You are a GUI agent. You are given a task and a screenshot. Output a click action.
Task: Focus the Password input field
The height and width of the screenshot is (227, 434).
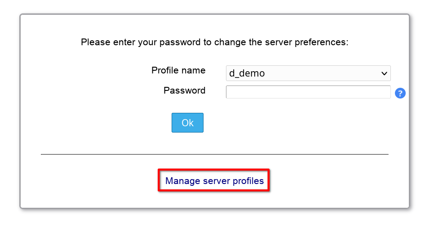308,92
